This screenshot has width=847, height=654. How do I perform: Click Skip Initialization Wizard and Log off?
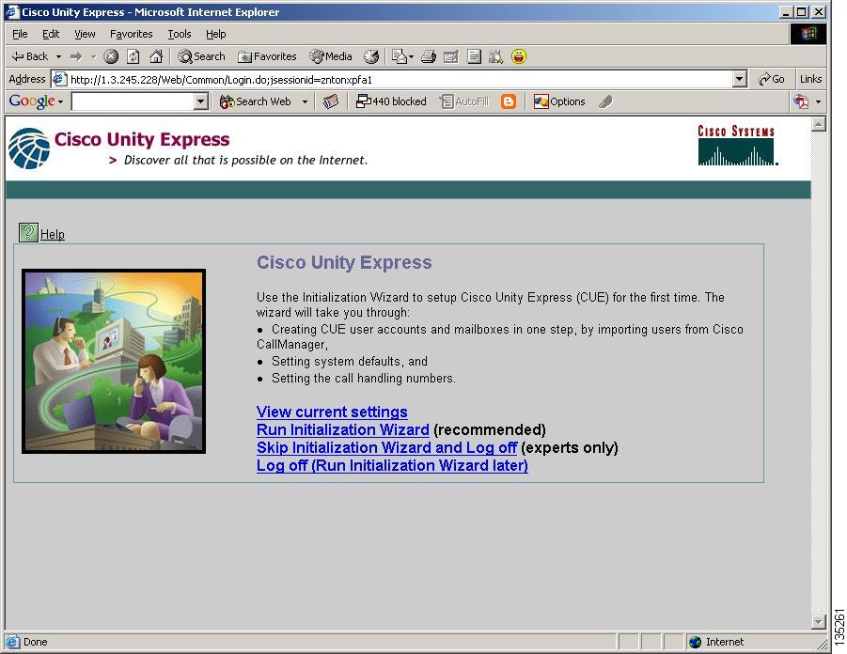[386, 447]
